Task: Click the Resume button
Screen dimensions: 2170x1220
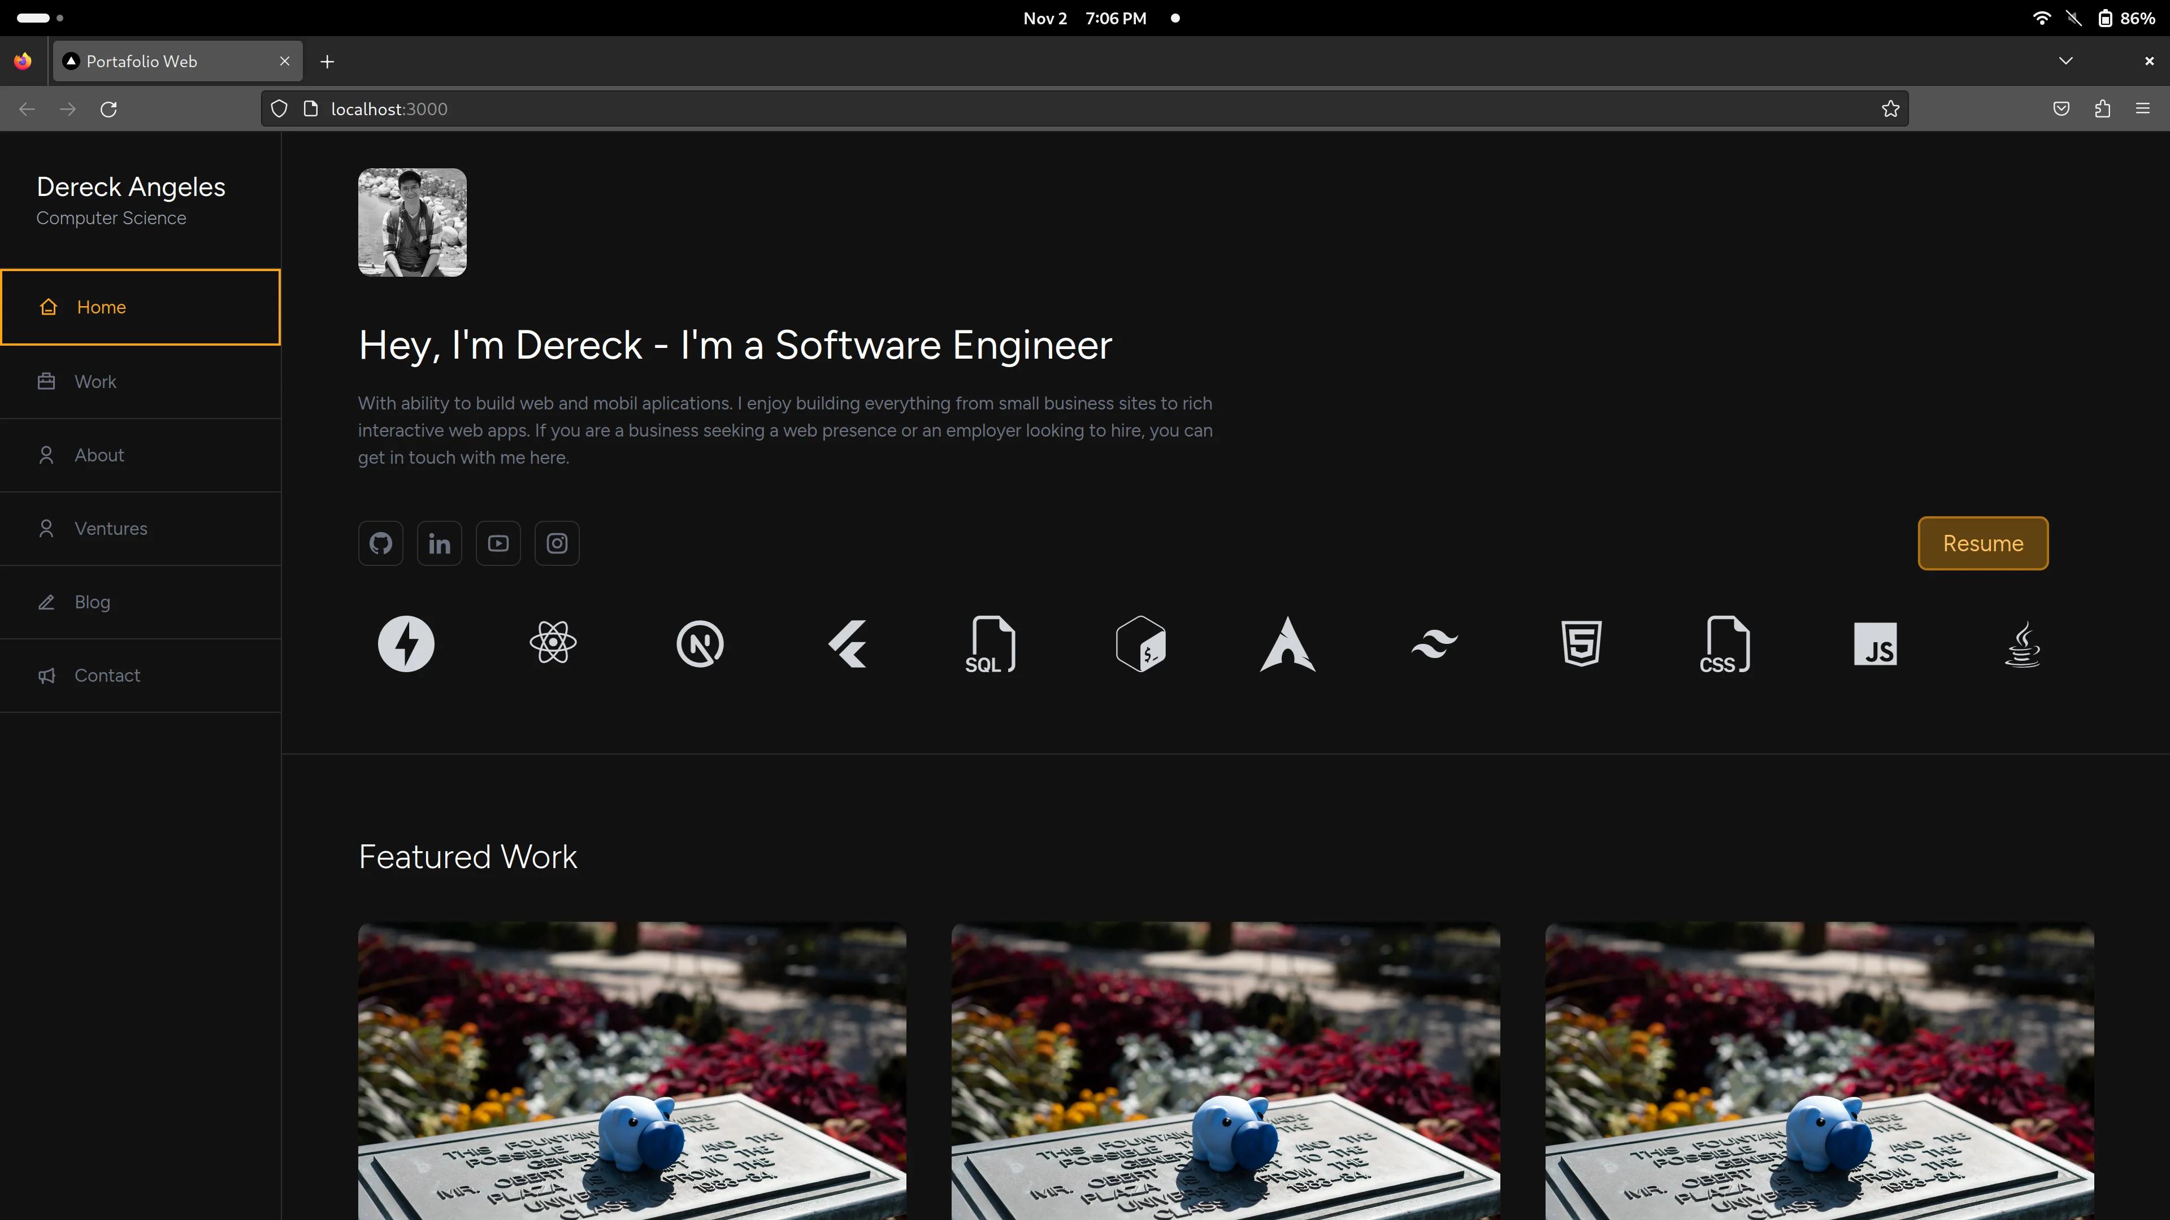Action: click(x=1982, y=543)
